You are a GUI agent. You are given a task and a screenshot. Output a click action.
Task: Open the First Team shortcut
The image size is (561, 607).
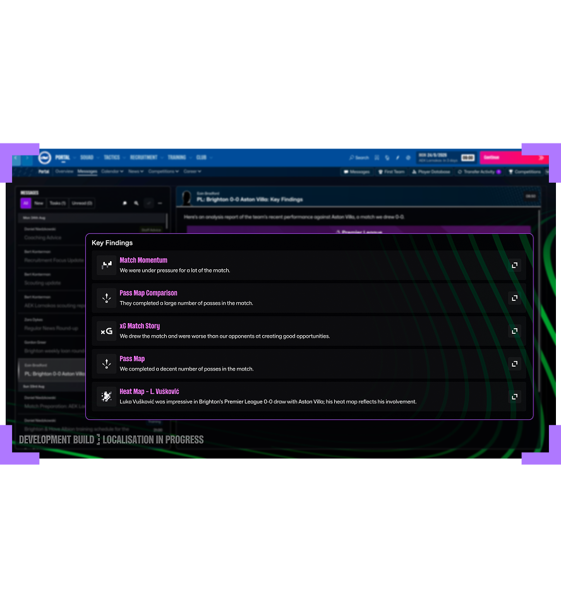click(x=392, y=172)
